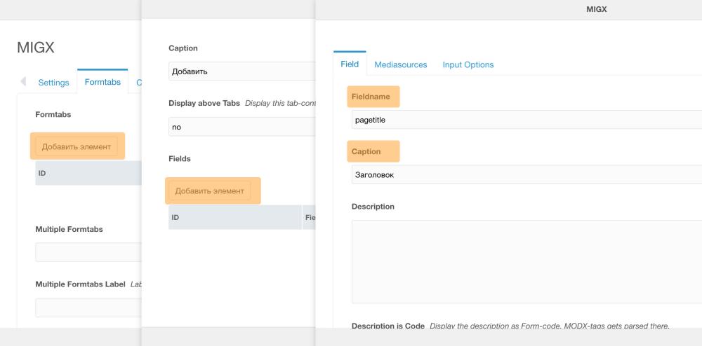Open the Input Options tab
702x346 pixels.
(468, 64)
